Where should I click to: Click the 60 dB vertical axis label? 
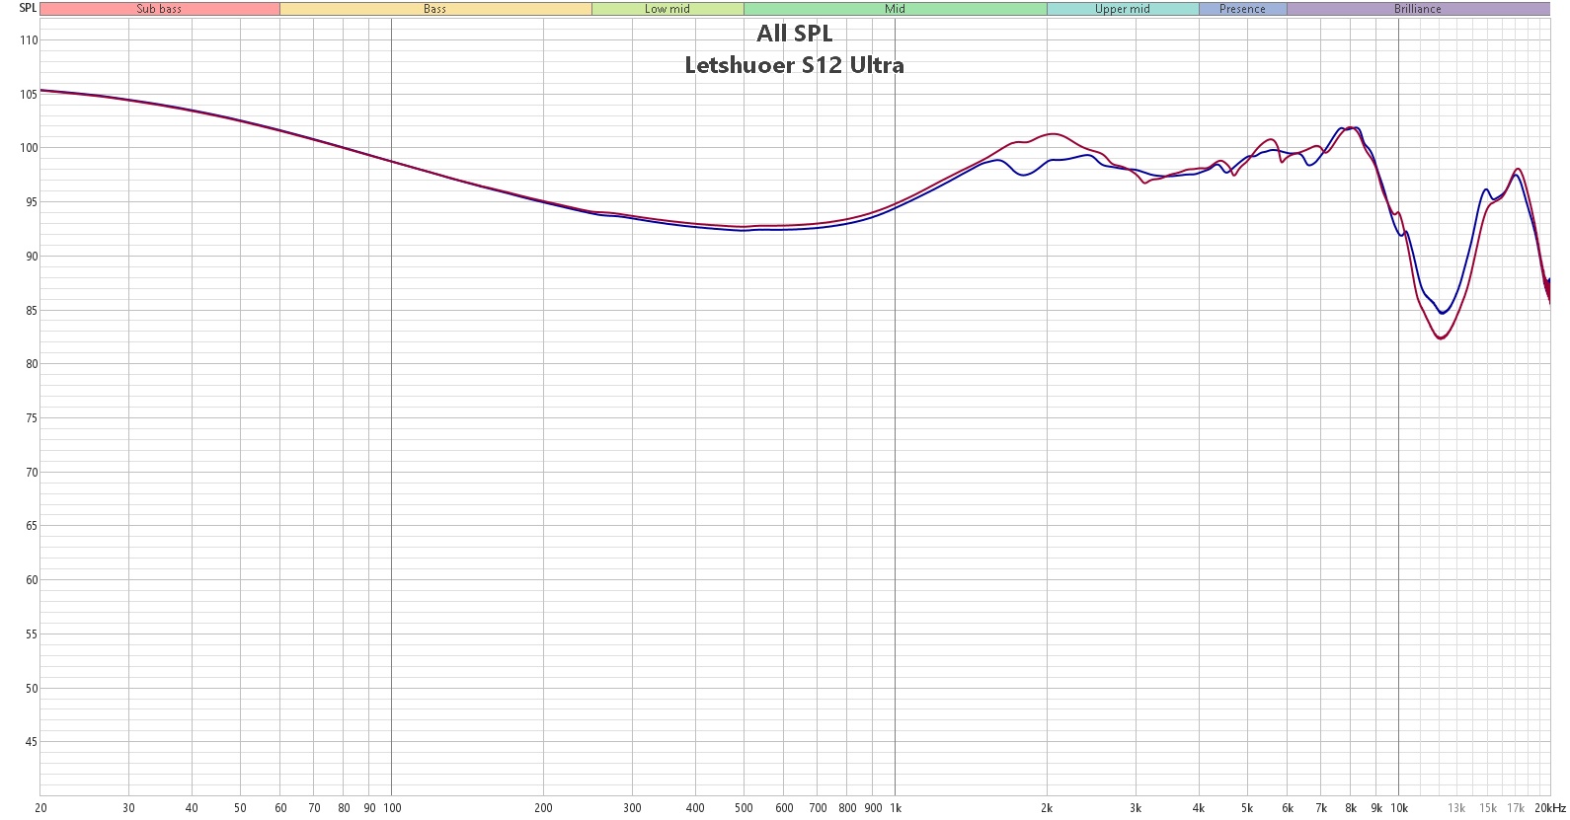31,580
